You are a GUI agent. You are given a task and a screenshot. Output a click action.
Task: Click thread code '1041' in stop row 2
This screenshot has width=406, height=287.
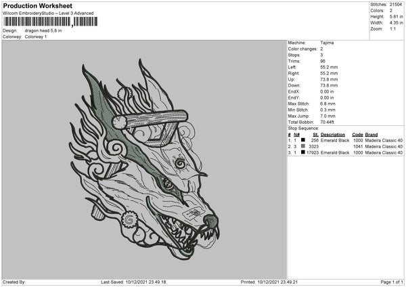pyautogui.click(x=358, y=147)
